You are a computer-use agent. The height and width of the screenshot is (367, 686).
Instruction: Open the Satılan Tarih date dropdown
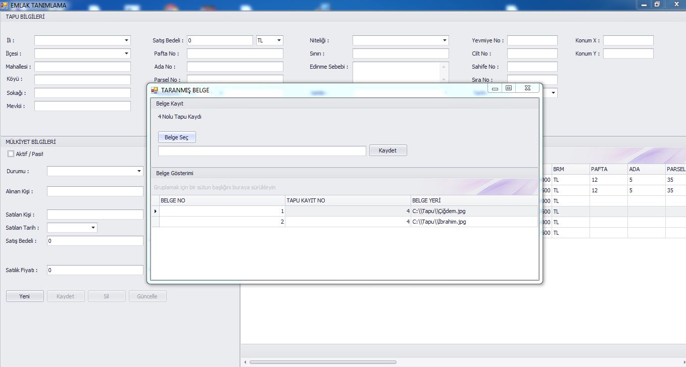(93, 228)
